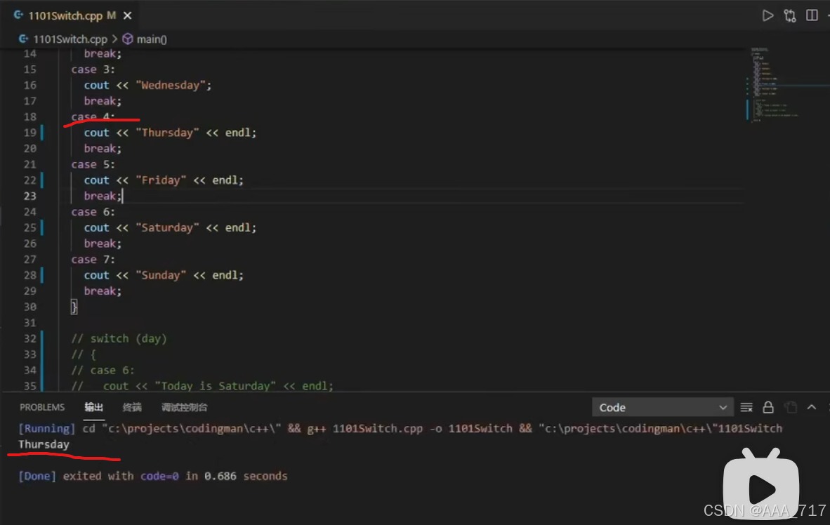Close the 1101Switch.cpp tab
This screenshot has width=830, height=525.
(128, 16)
